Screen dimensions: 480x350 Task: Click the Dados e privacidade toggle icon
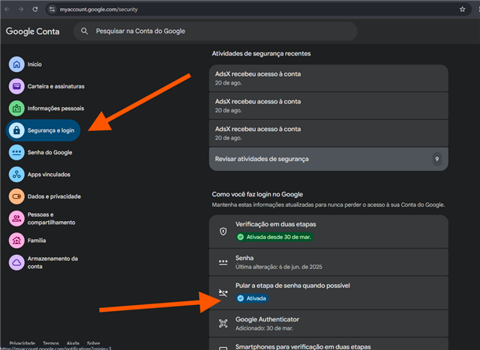[16, 196]
